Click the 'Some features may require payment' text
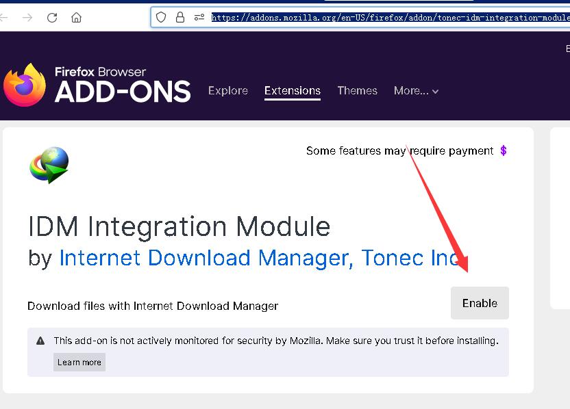The height and width of the screenshot is (409, 570). [399, 150]
